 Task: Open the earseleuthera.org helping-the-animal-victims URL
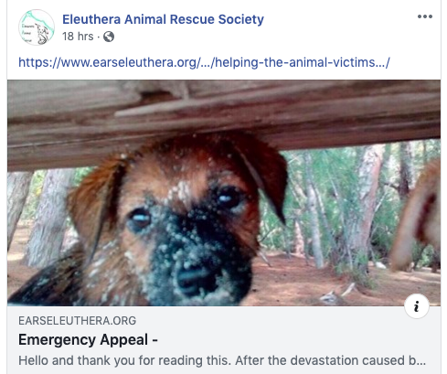[x=204, y=62]
